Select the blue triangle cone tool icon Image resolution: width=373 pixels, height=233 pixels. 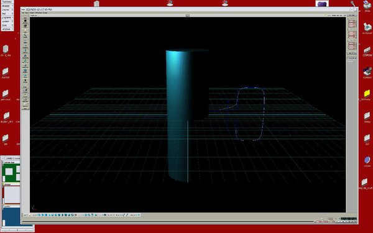click(x=25, y=55)
